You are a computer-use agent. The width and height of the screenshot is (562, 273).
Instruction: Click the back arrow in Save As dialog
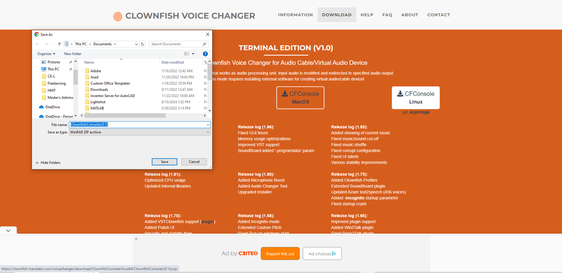[x=37, y=44]
